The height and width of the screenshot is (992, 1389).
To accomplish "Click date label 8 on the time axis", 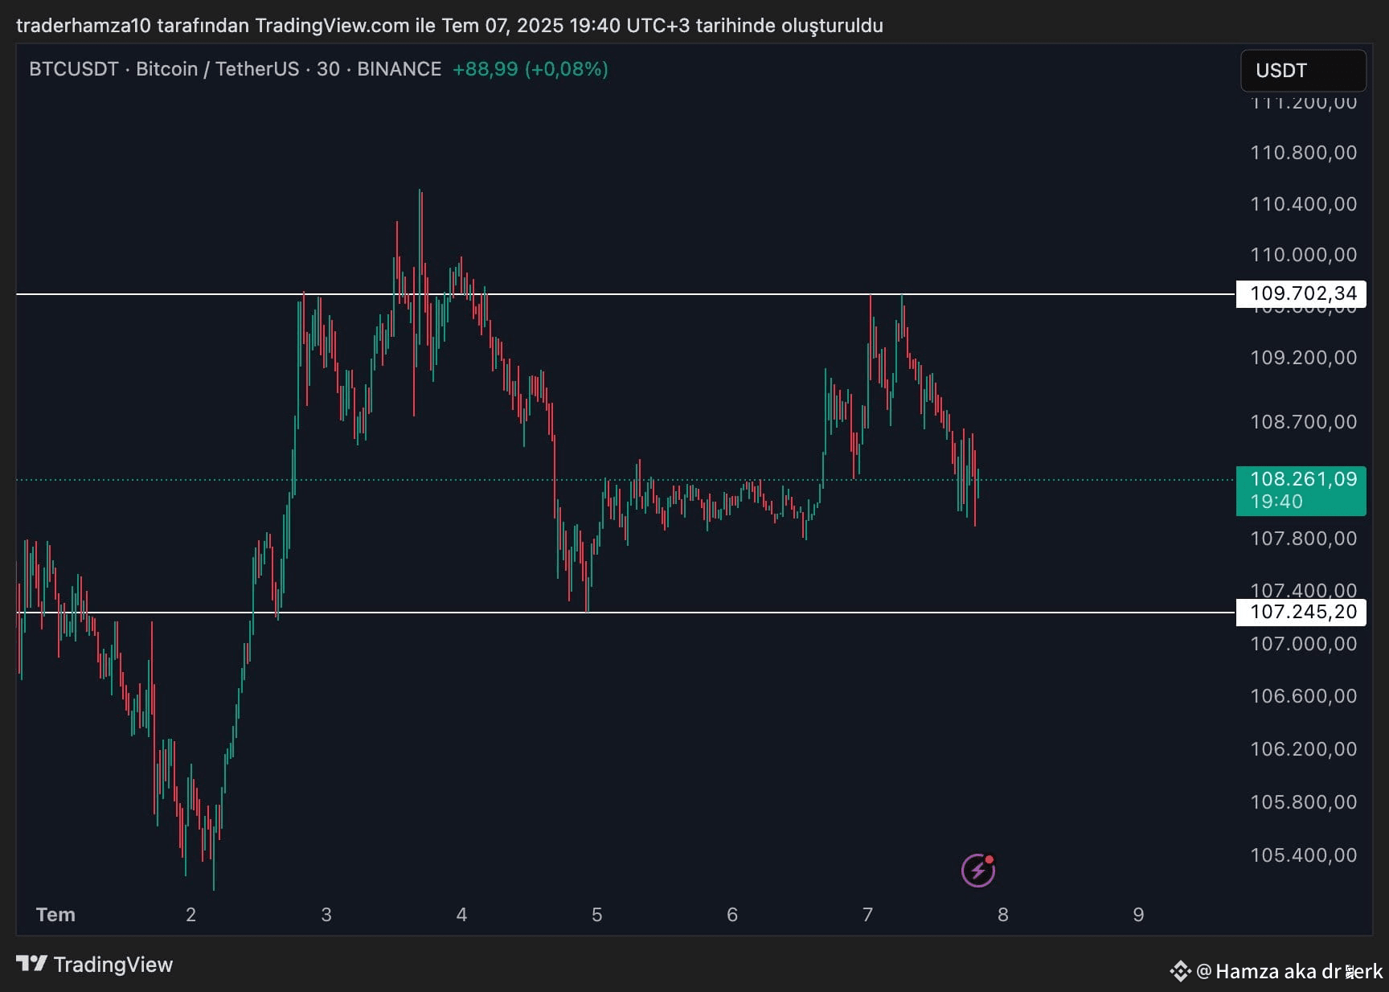I will coord(1003,915).
